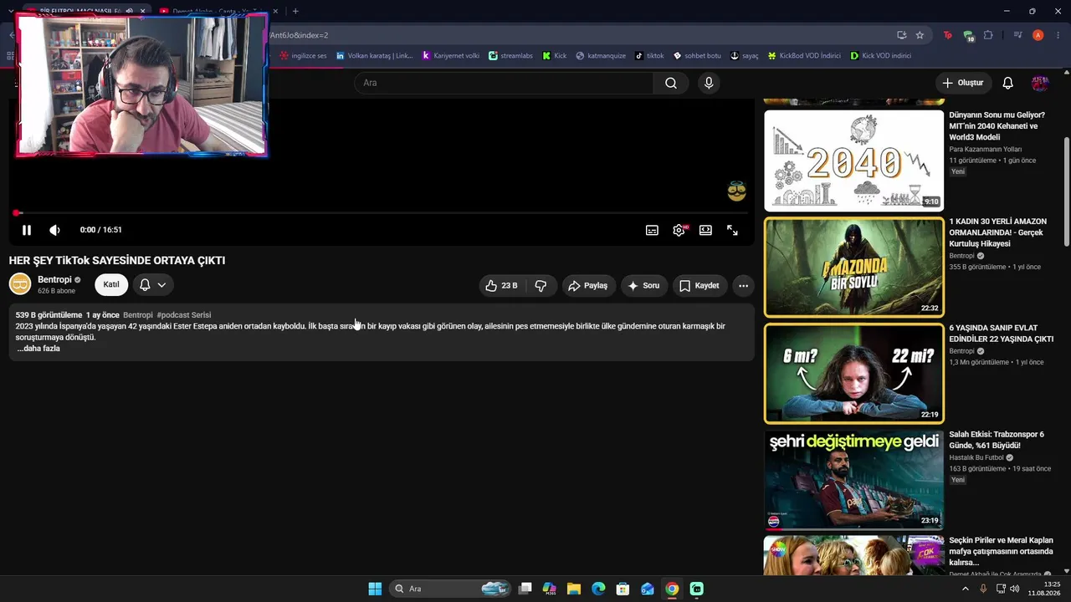
Task: Open Chrome profile avatar
Action: pyautogui.click(x=1038, y=35)
